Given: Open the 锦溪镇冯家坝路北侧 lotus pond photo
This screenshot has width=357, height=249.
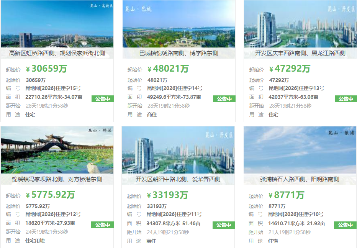Looking at the screenshot, I should [57, 150].
